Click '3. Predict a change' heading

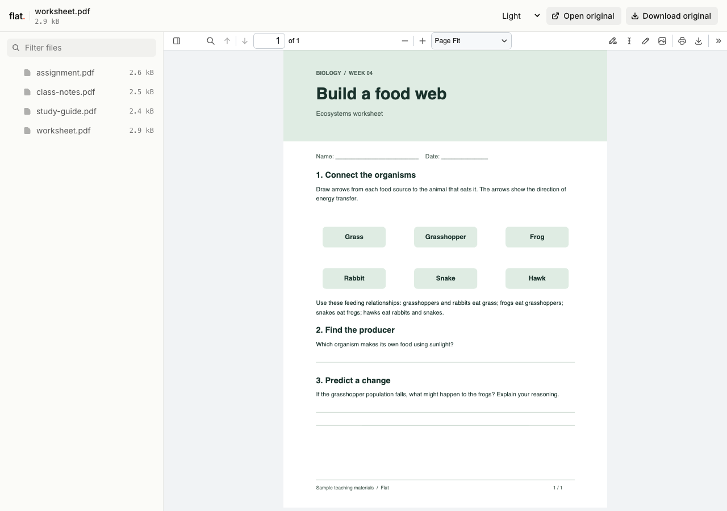(353, 380)
